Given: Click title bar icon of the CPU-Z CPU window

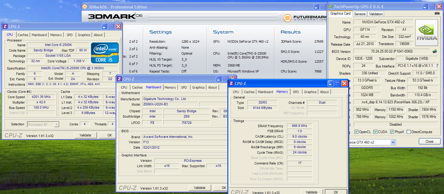Looking at the screenshot, I should point(5,27).
